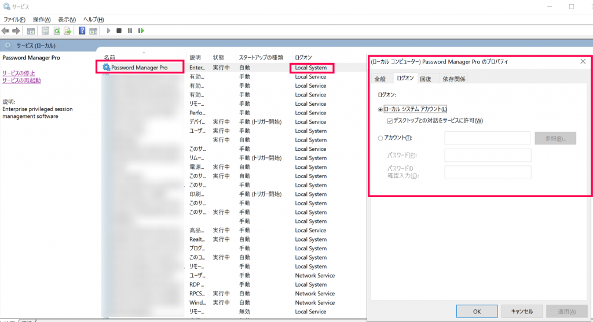This screenshot has width=593, height=322.
Task: Click the Restart Service green icon
Action: [x=141, y=31]
